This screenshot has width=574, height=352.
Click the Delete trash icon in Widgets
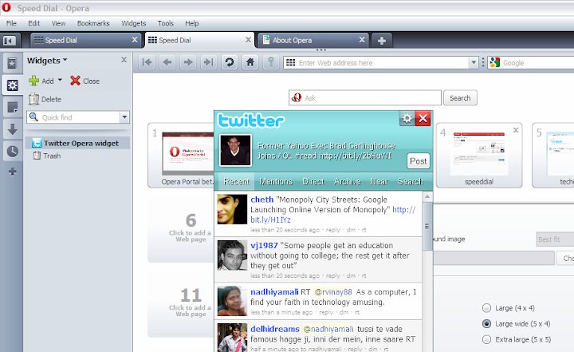(x=34, y=99)
